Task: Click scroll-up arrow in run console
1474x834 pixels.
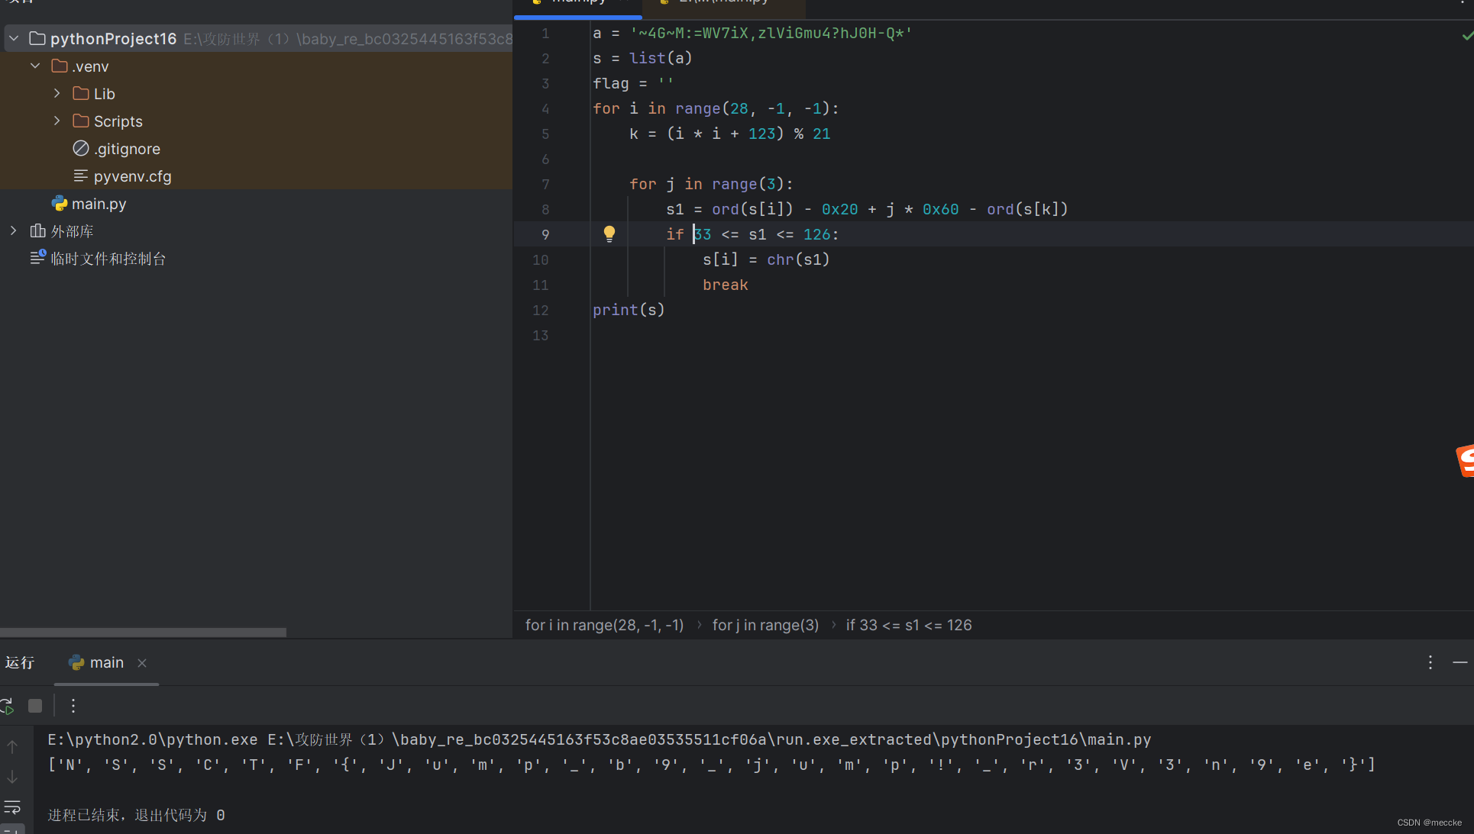Action: point(12,747)
